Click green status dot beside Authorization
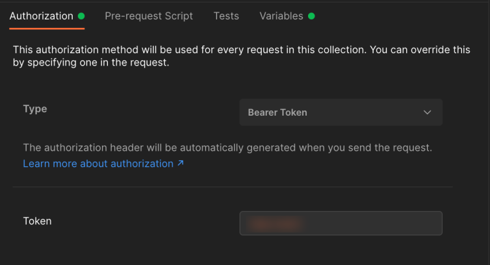The width and height of the screenshot is (490, 265). click(81, 16)
